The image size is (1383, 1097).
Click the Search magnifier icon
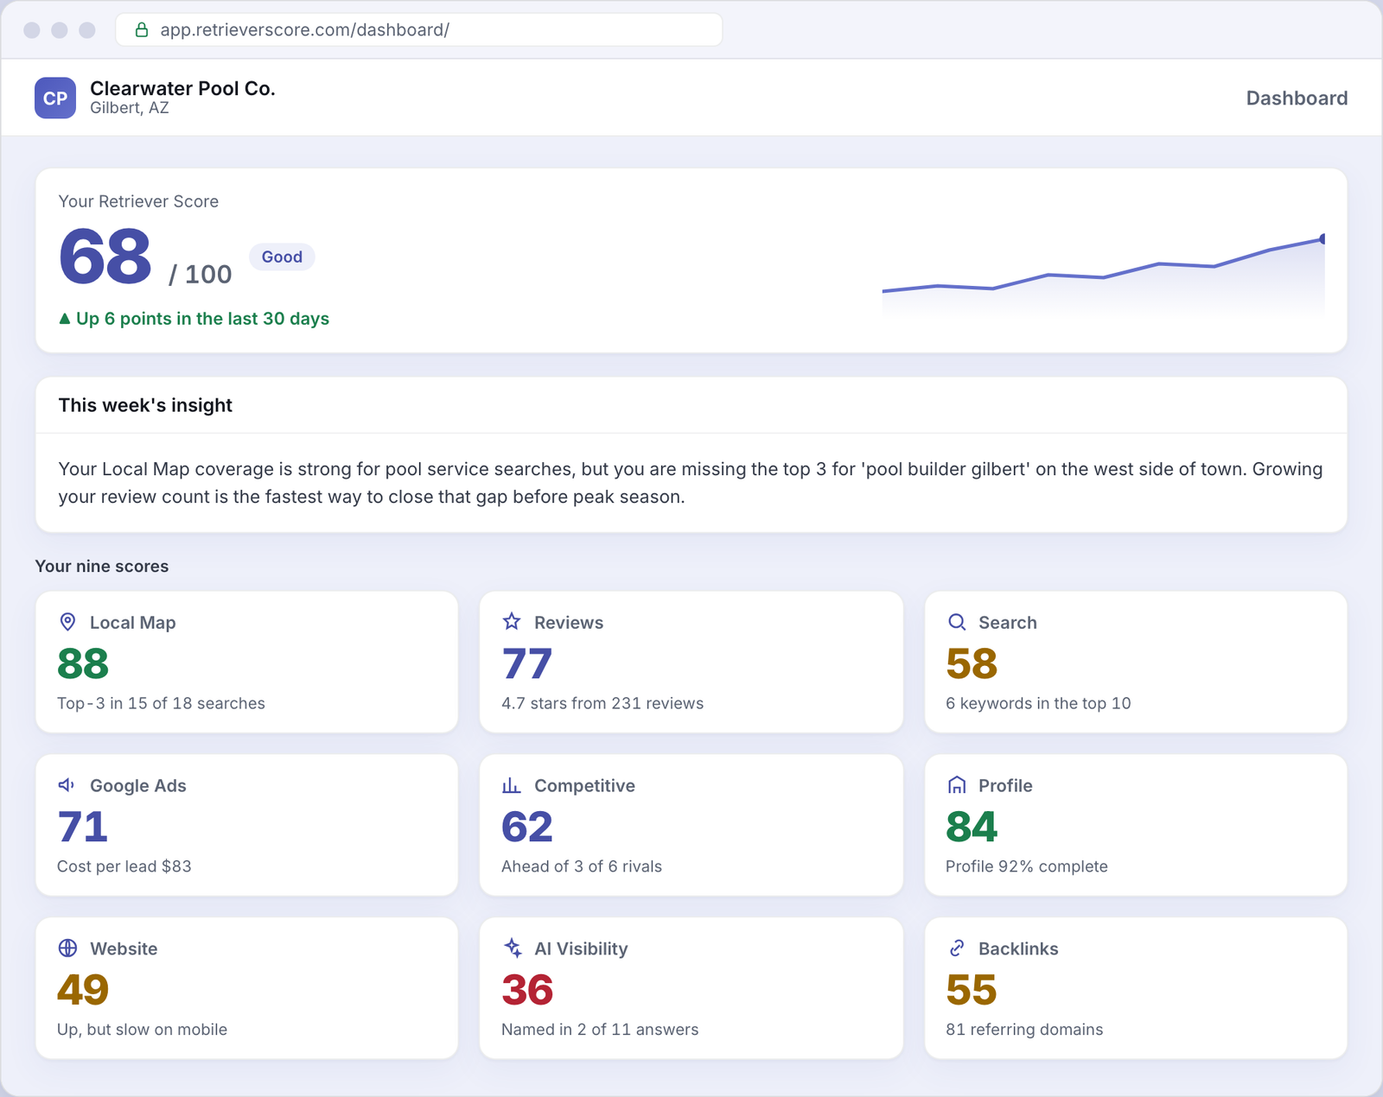[x=957, y=622]
